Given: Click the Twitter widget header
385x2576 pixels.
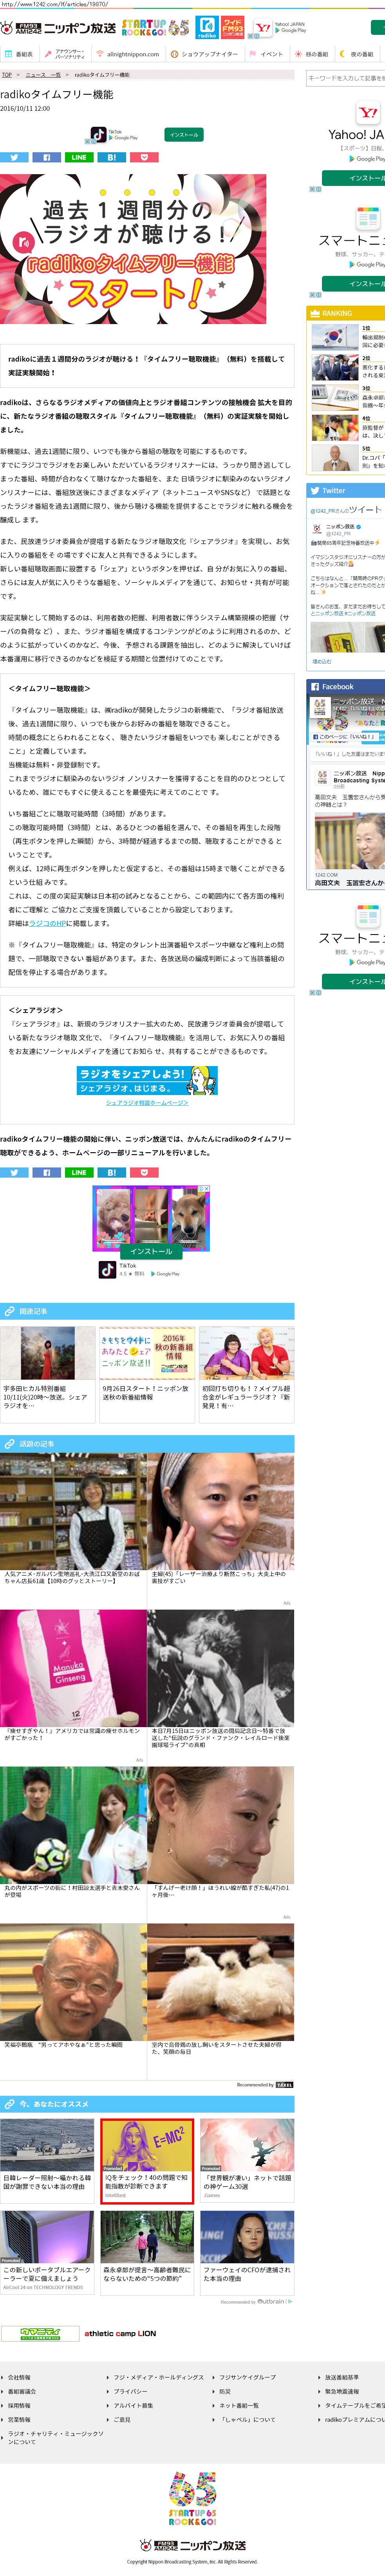Looking at the screenshot, I should (x=346, y=491).
